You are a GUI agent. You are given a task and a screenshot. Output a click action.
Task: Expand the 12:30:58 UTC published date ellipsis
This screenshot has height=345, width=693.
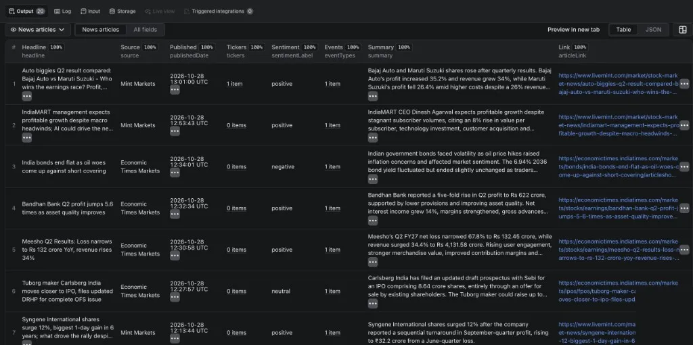pos(175,256)
